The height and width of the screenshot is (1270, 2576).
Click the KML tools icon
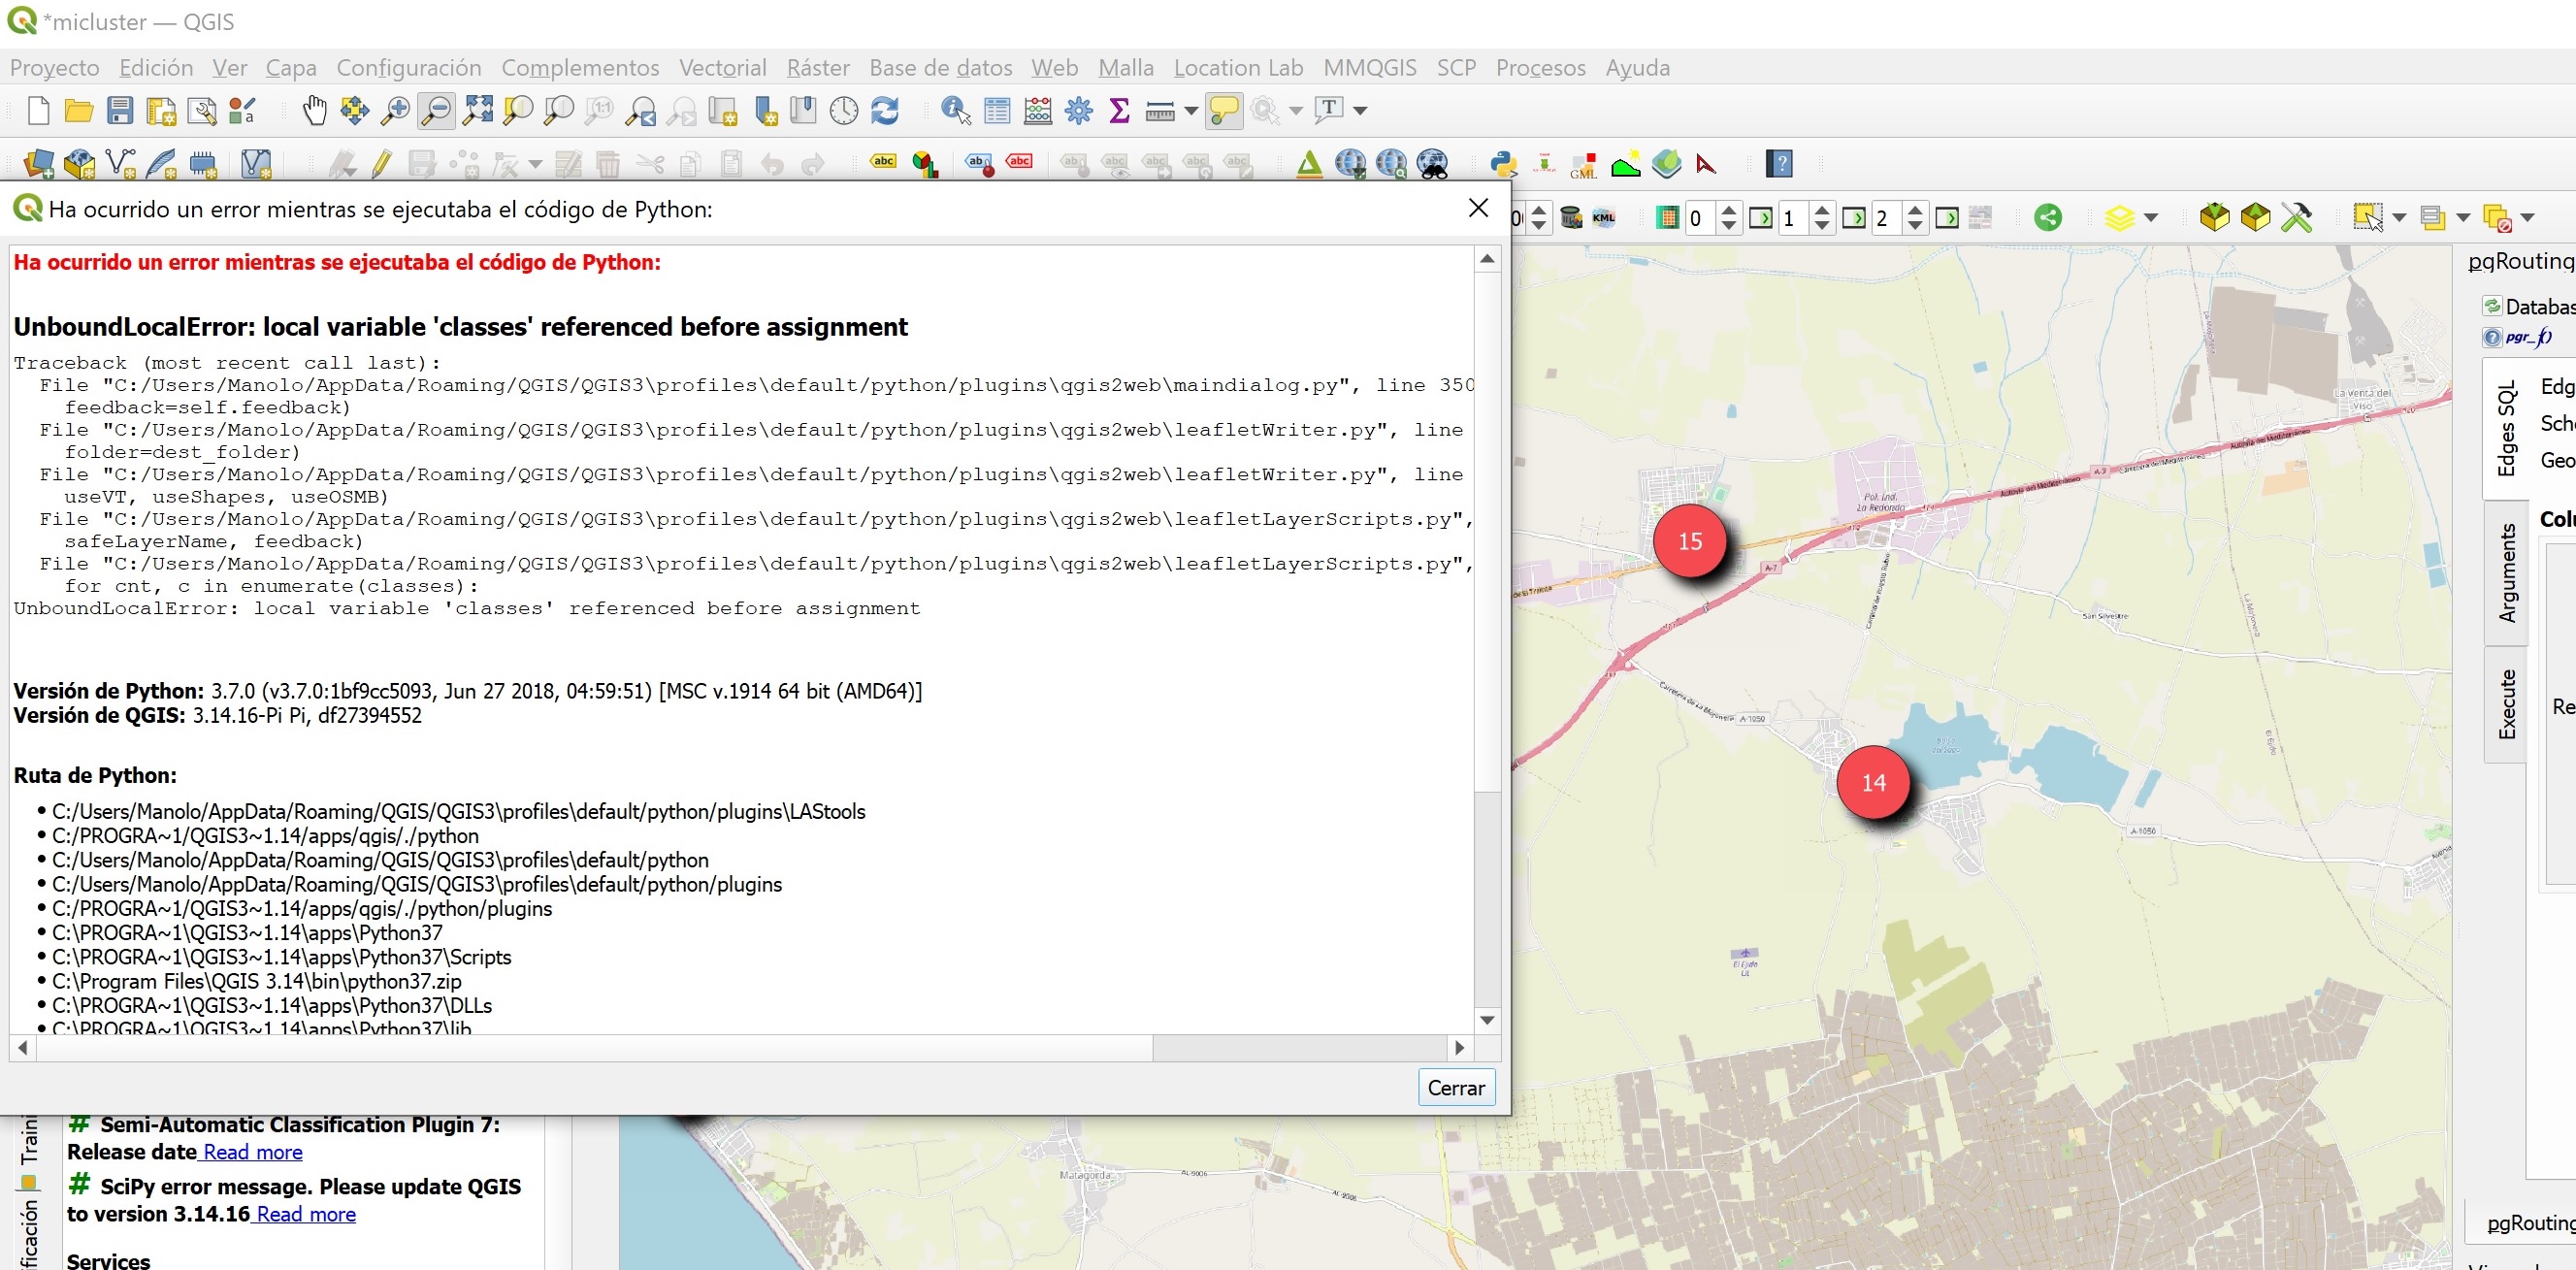tap(1603, 217)
